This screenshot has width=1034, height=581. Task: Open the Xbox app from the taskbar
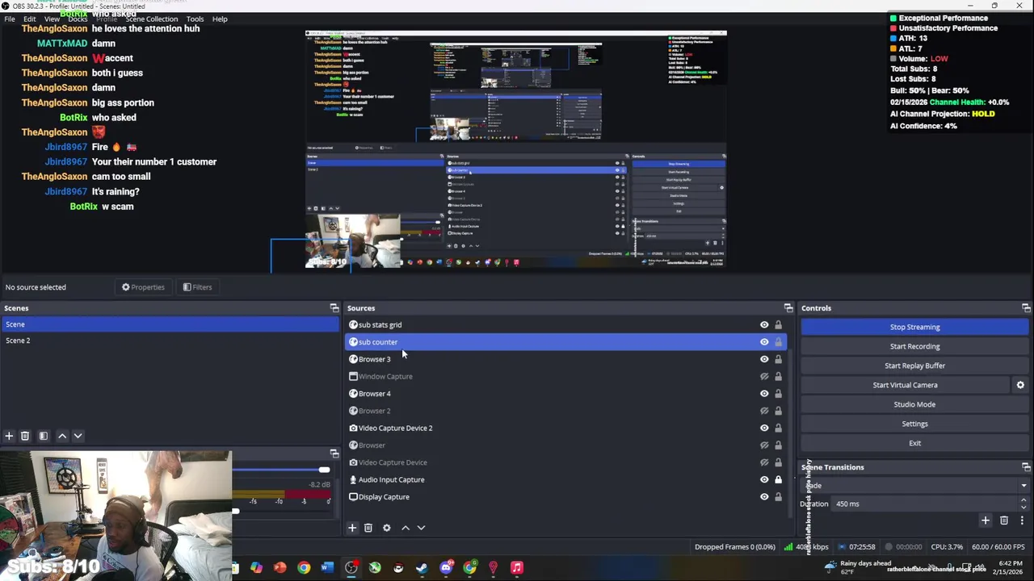coord(375,568)
